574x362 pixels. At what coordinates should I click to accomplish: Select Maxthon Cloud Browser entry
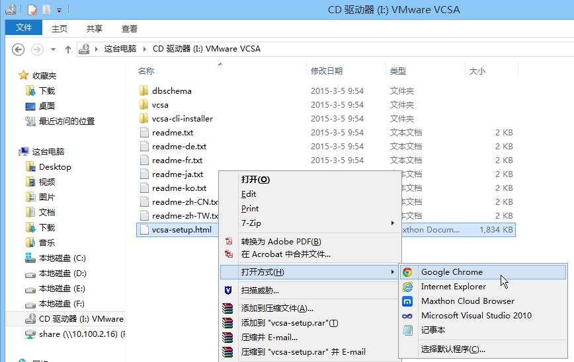tap(483, 301)
